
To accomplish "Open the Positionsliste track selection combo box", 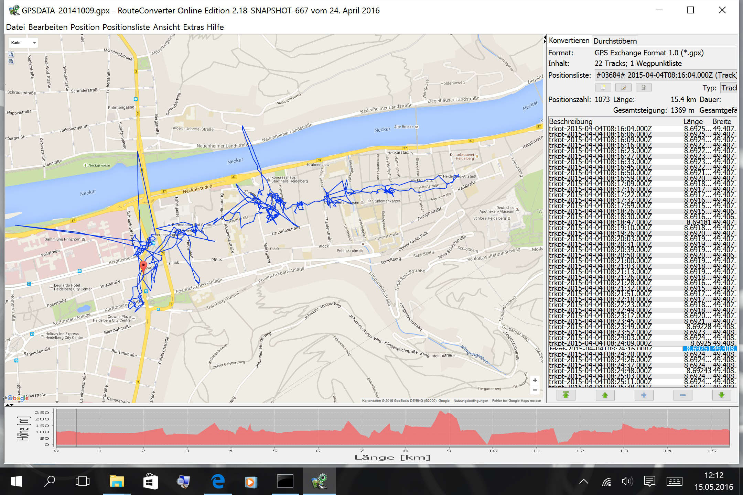I will 665,75.
